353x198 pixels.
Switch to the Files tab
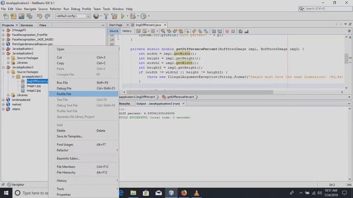tap(43, 25)
